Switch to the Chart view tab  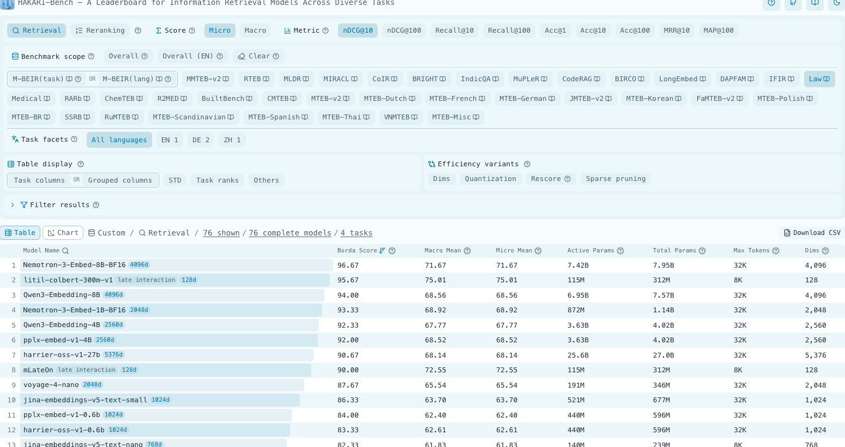pyautogui.click(x=63, y=233)
